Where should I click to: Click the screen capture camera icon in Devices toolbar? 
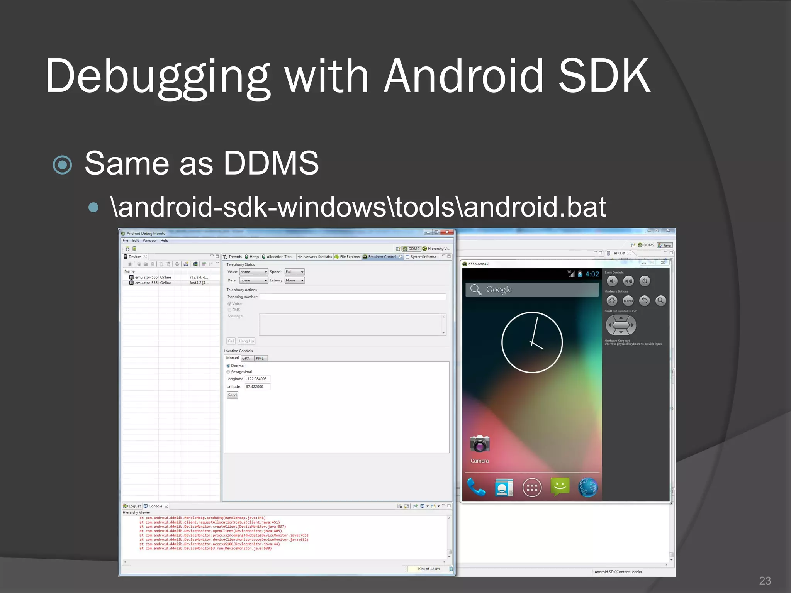(x=186, y=264)
